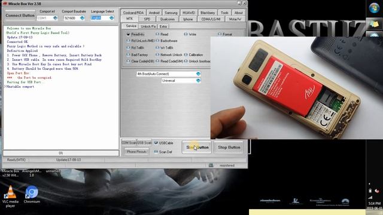The width and height of the screenshot is (383, 215).
Task: Click the Update:17-09-13 status bar text
Action: click(68, 160)
